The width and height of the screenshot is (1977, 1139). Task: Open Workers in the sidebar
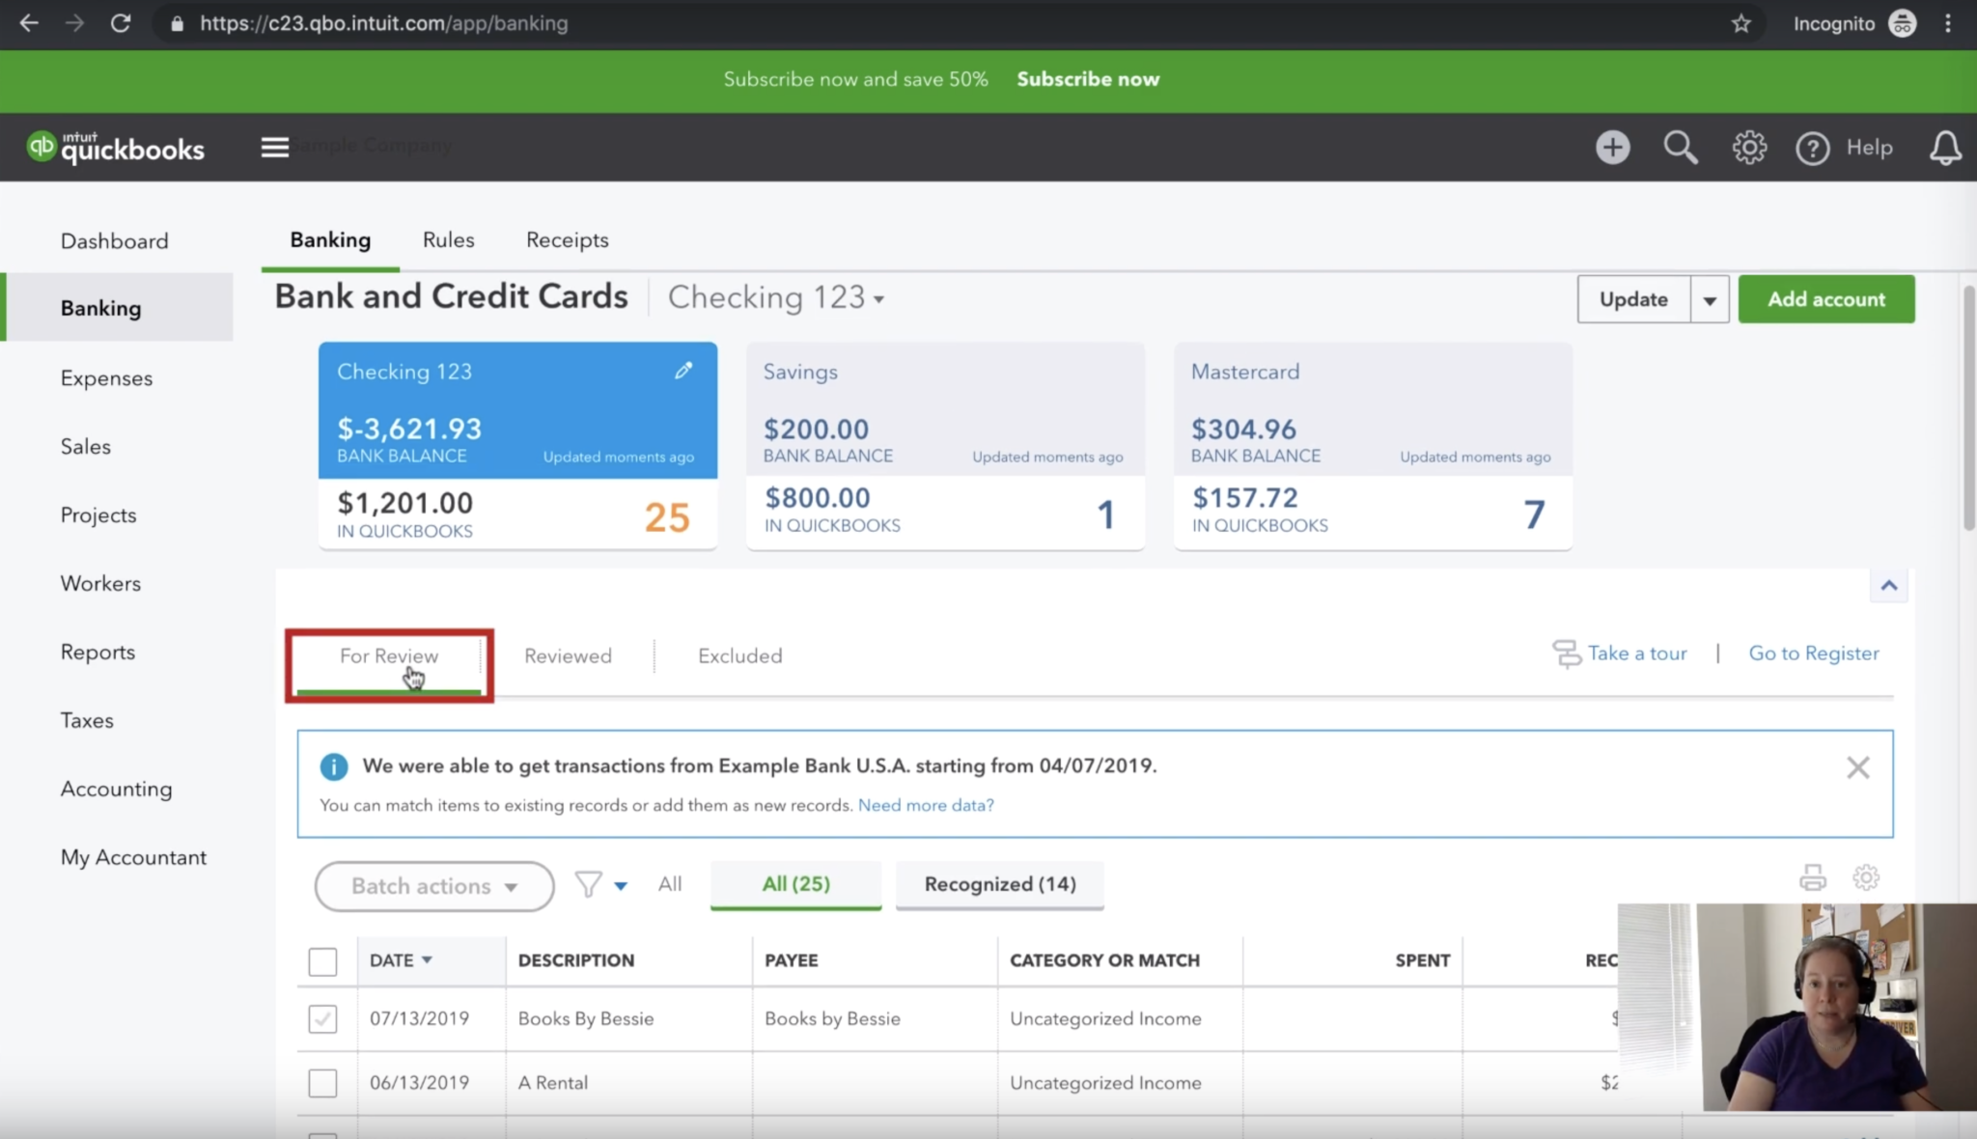[100, 584]
